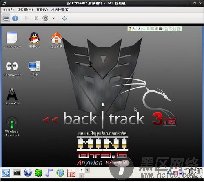The height and width of the screenshot is (182, 204).
Task: Launch the SpoonWep2 desktop icon
Action: (x=12, y=69)
